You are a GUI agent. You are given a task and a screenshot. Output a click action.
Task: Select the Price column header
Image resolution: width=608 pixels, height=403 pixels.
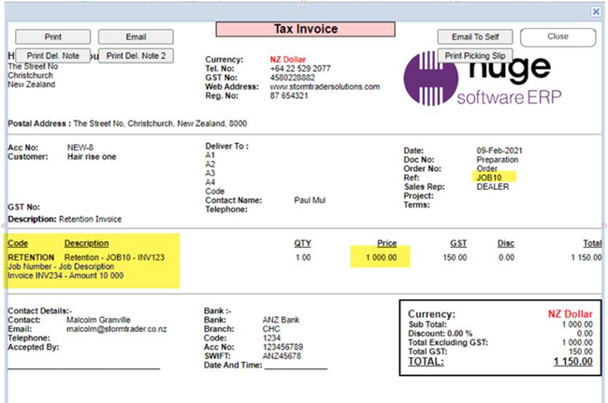click(x=387, y=242)
